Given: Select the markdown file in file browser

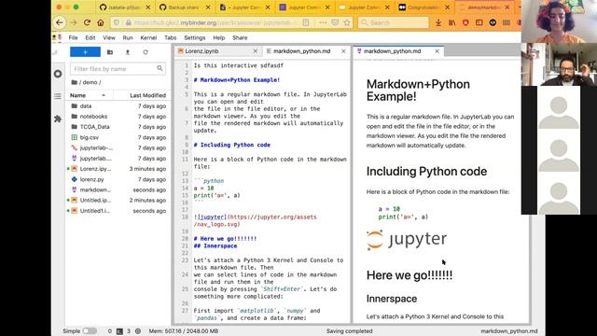Looking at the screenshot, I should pos(118,189).
